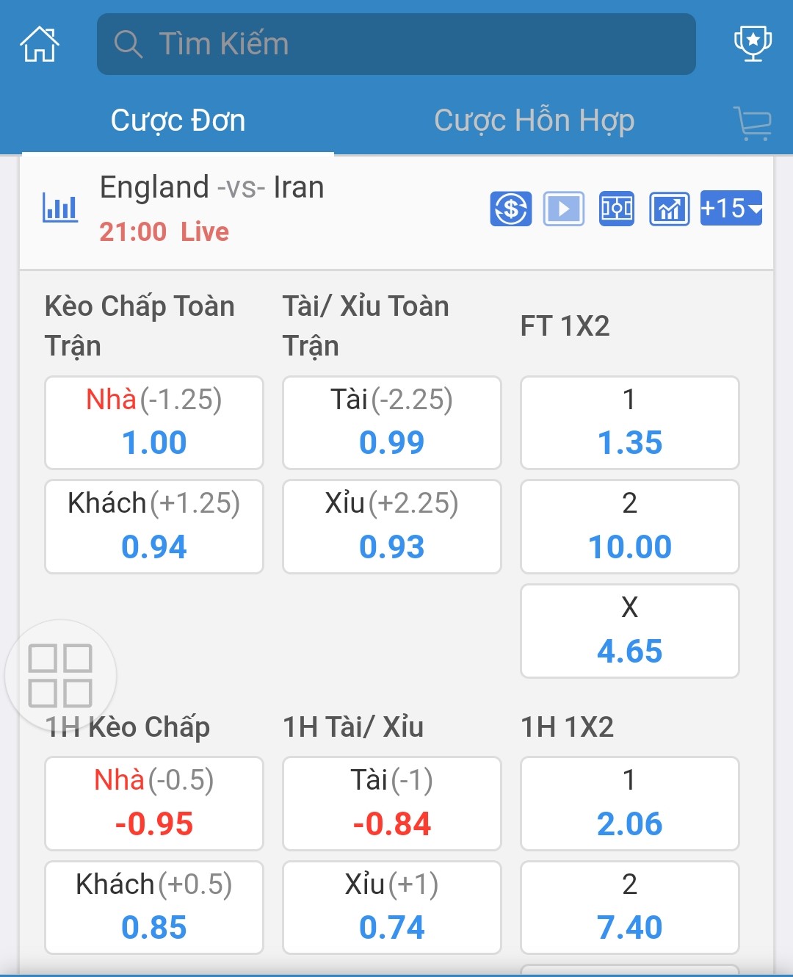Open the floating grid menu button
Viewport: 793px width, 977px height.
[x=60, y=675]
